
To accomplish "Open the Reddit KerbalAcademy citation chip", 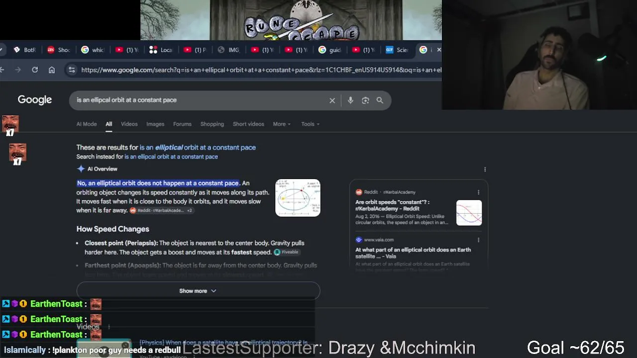I will pyautogui.click(x=161, y=210).
